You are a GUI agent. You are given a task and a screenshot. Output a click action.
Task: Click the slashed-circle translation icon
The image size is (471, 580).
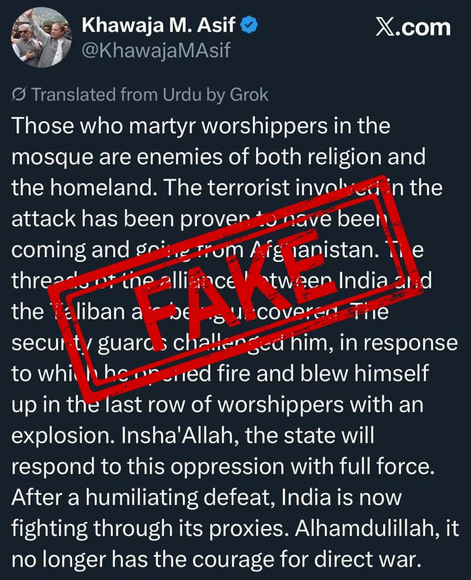(19, 95)
